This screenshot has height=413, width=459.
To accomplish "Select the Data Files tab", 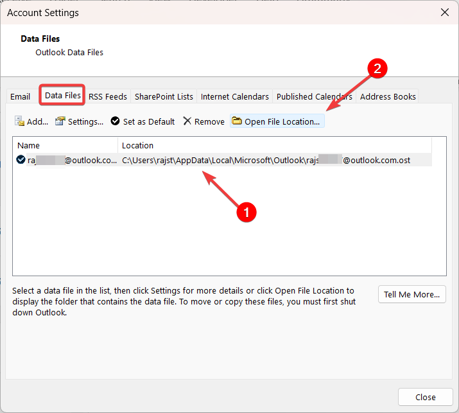I will pos(62,95).
